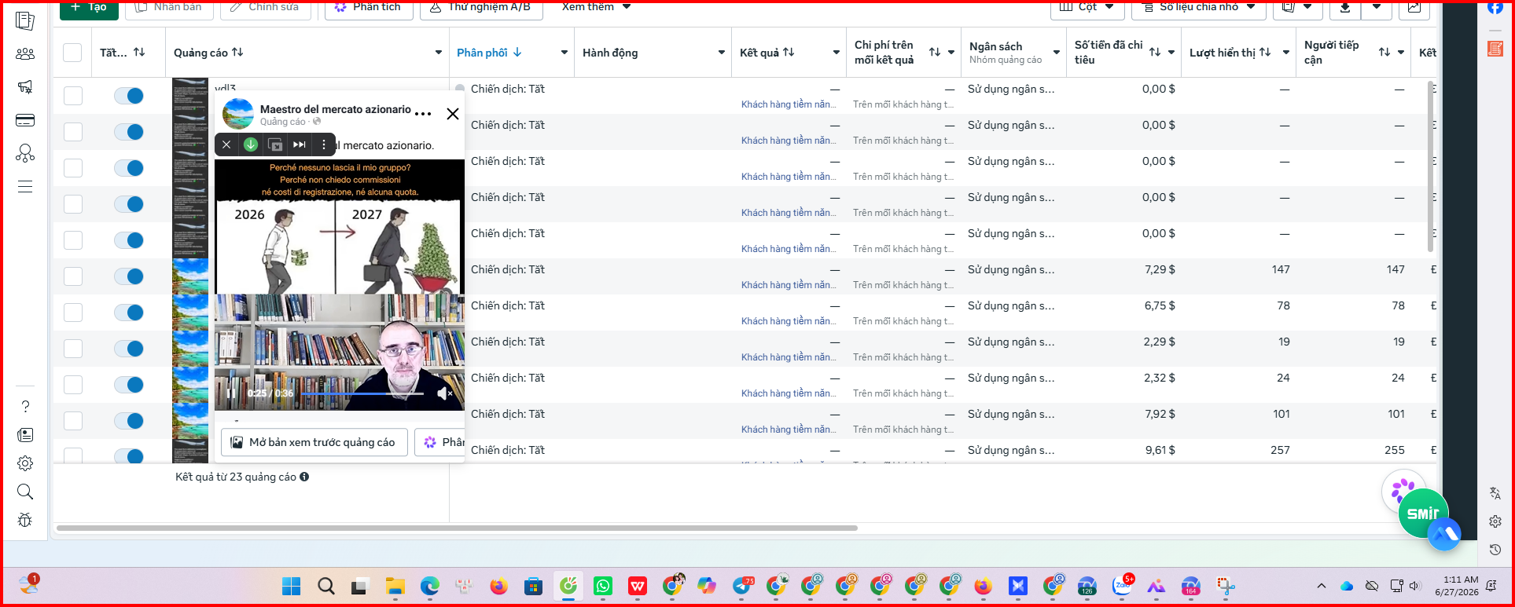Open the dropdown arrow beside export icon
The height and width of the screenshot is (607, 1515).
click(x=1376, y=7)
